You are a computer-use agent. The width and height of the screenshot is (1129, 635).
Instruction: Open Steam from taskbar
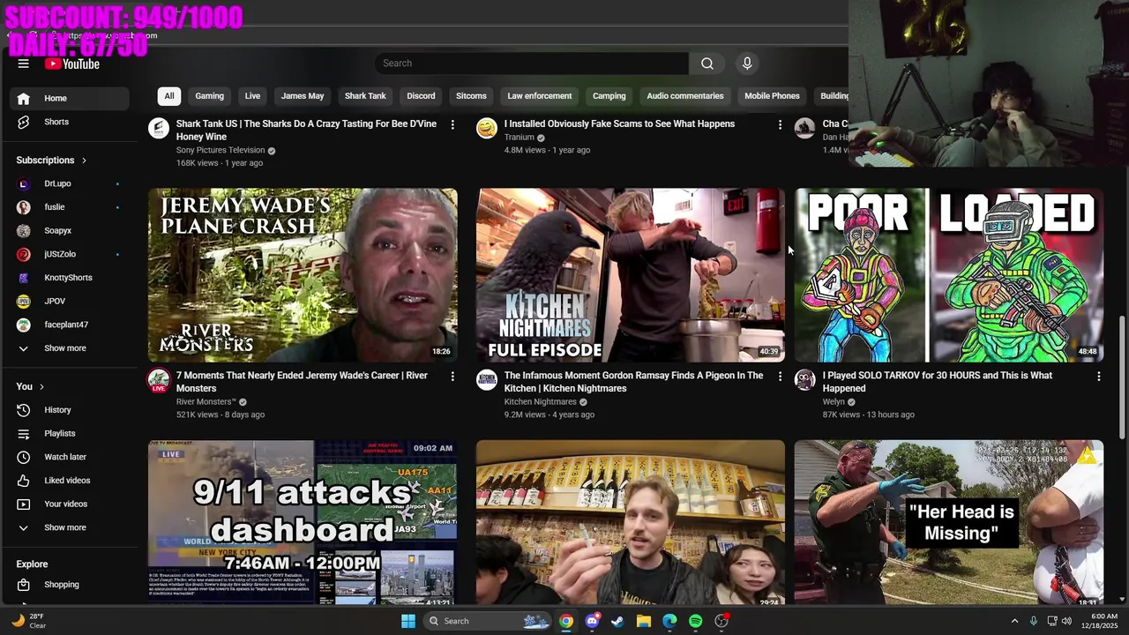tap(617, 621)
